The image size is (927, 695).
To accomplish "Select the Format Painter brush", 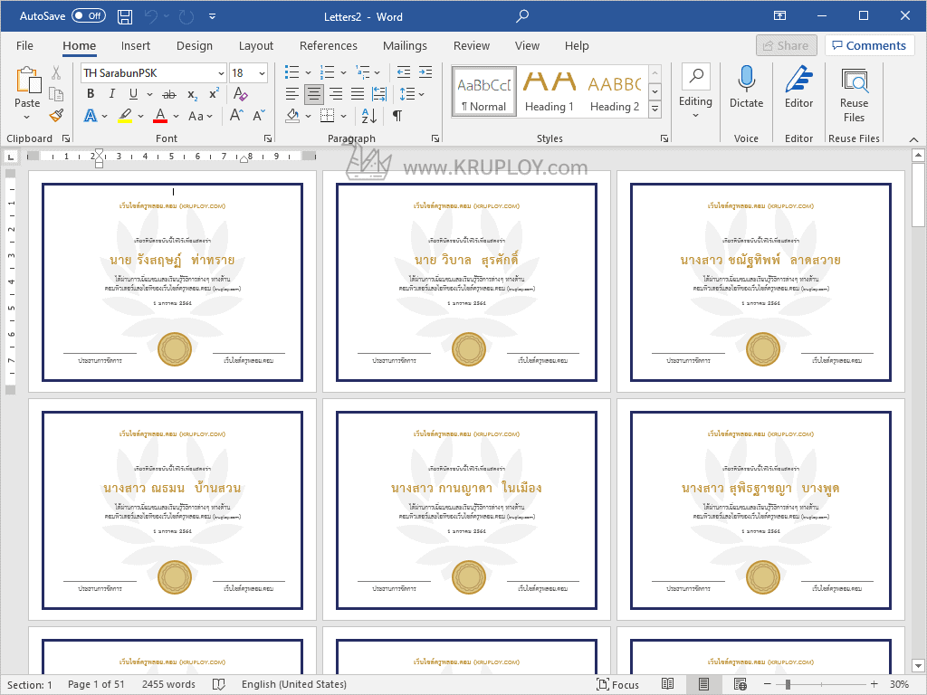I will pyautogui.click(x=56, y=115).
